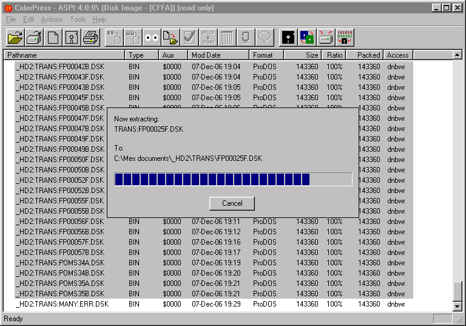Click the Edit comment speech bubble icon
This screenshot has height=326, width=466.
click(265, 38)
